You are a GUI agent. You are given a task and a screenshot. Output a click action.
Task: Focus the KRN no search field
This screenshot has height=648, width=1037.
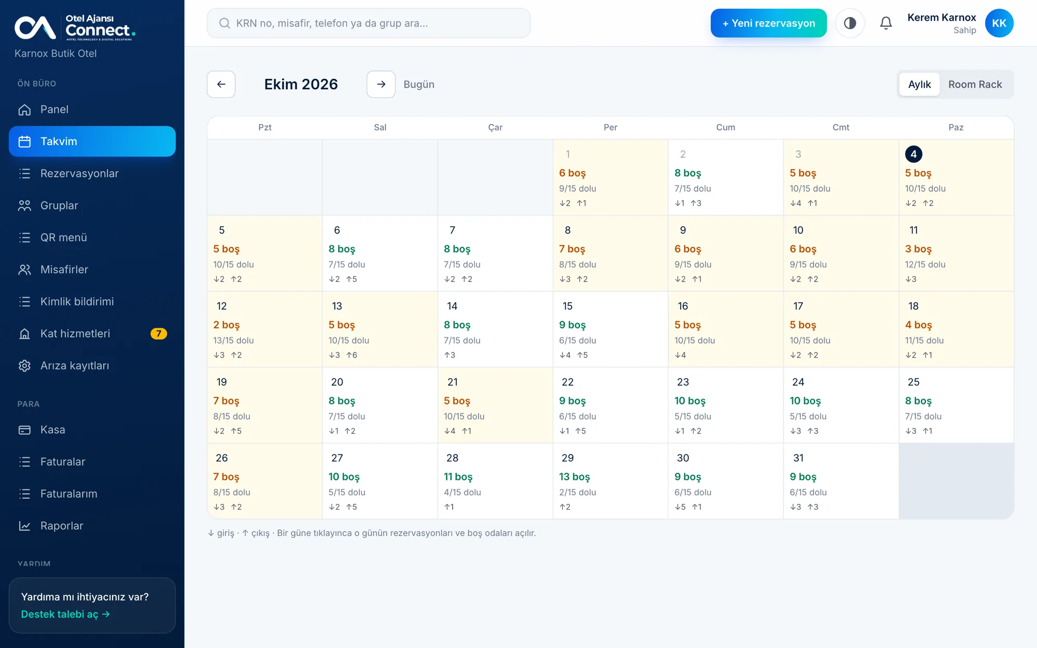click(369, 23)
